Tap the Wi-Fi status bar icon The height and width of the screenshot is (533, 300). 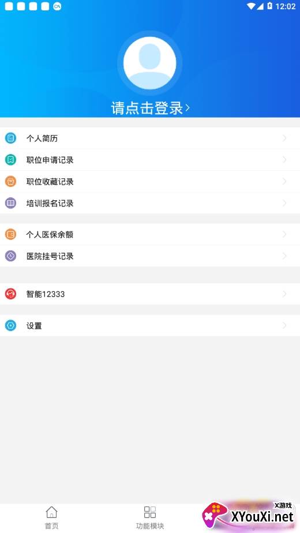click(251, 6)
